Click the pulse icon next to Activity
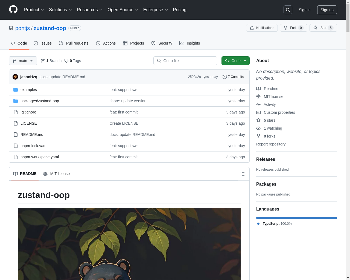The height and width of the screenshot is (280, 350). tap(258, 104)
